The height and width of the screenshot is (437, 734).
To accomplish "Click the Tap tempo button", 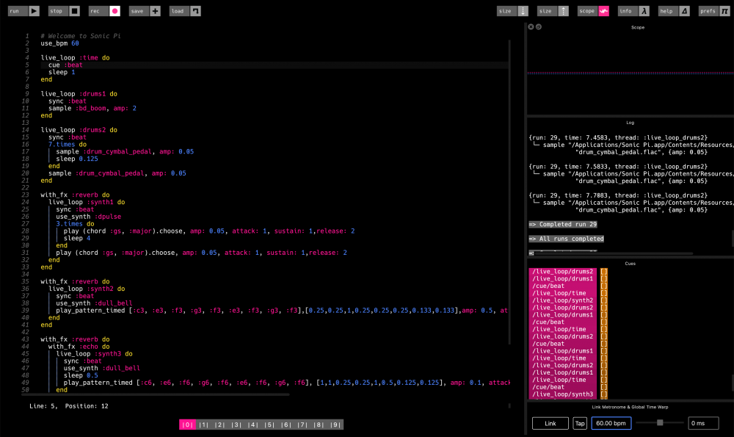I will 580,423.
